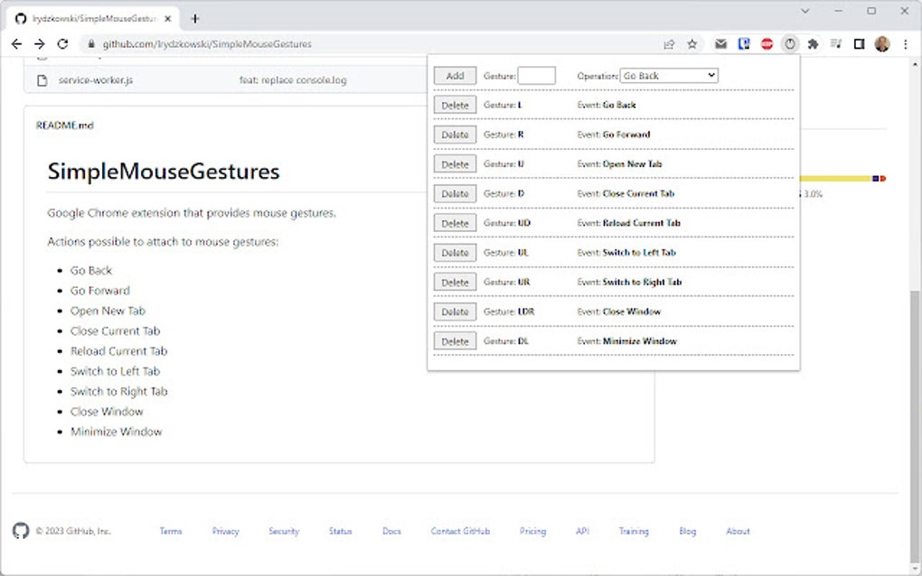Click the Add gesture button
The width and height of the screenshot is (922, 576).
pyautogui.click(x=455, y=76)
